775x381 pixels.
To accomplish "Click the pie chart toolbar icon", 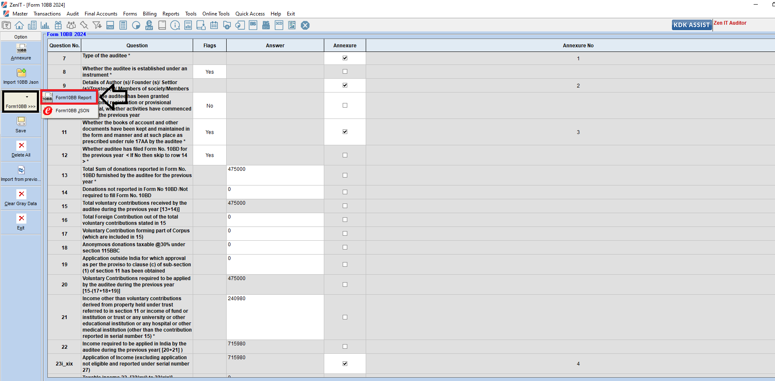I will click(136, 26).
